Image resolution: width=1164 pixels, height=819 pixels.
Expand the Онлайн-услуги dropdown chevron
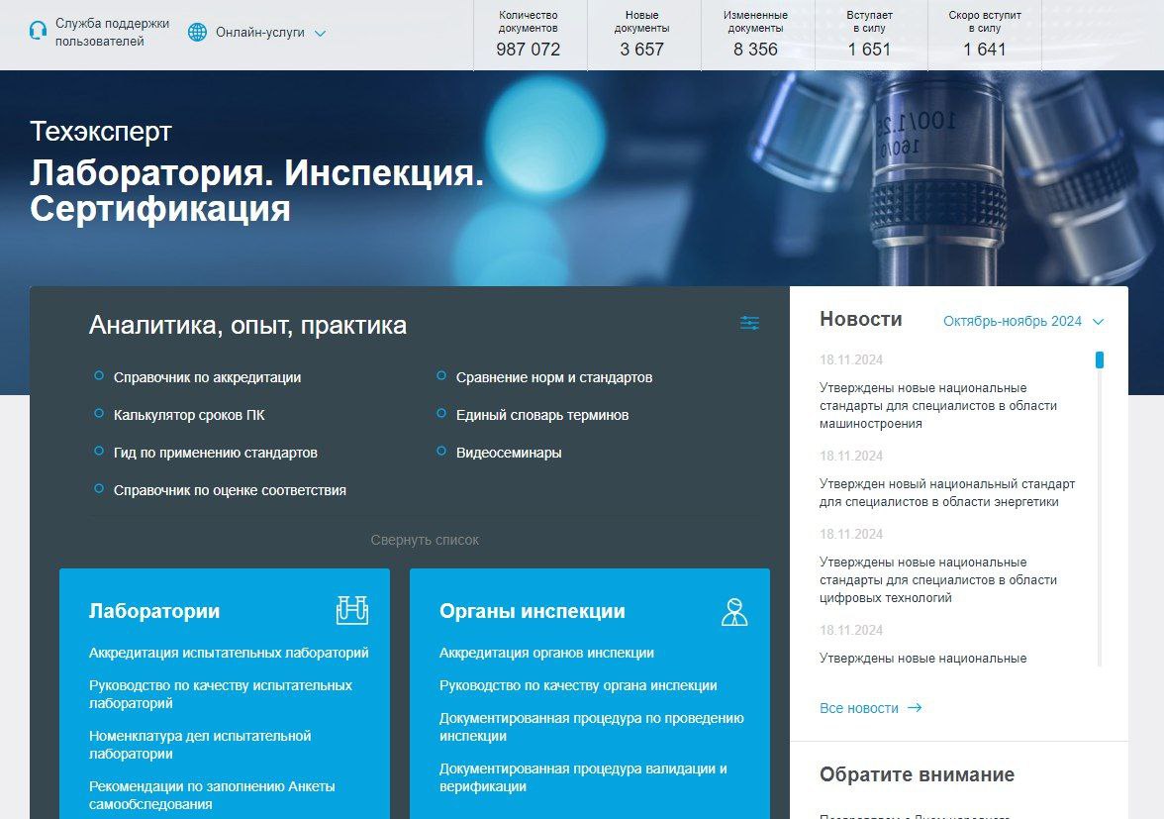point(320,34)
